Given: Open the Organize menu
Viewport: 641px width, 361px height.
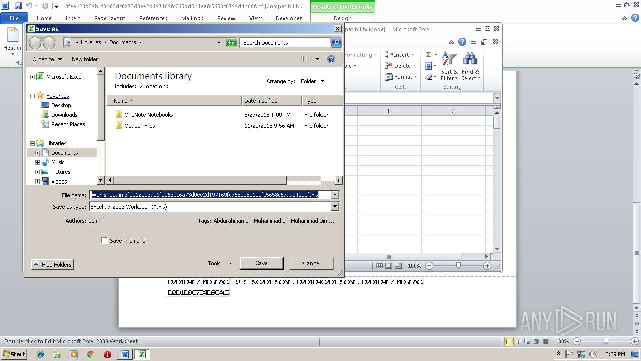Looking at the screenshot, I should click(47, 59).
